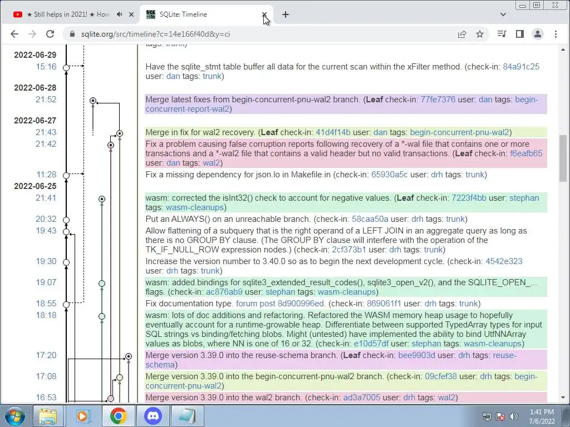
Task: Expand the tab search dropdown chevron
Action: click(503, 14)
